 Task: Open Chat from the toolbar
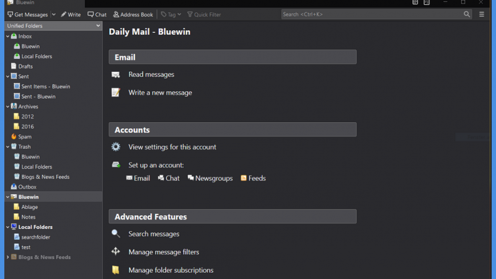tap(97, 14)
